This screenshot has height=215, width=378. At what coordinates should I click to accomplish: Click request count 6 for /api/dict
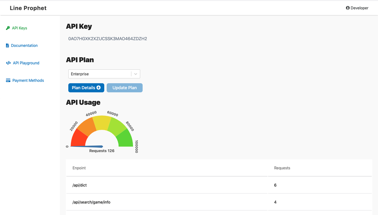pyautogui.click(x=275, y=185)
